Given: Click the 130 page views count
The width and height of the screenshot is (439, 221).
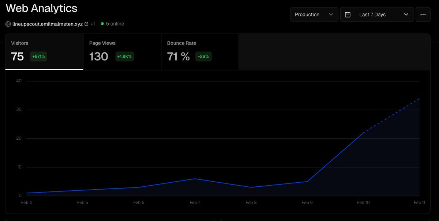Looking at the screenshot, I should tap(99, 57).
